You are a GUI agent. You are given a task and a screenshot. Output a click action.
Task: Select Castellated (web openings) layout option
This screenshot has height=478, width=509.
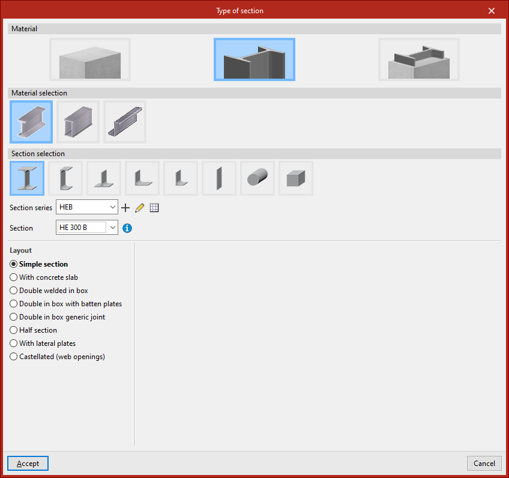(x=58, y=357)
